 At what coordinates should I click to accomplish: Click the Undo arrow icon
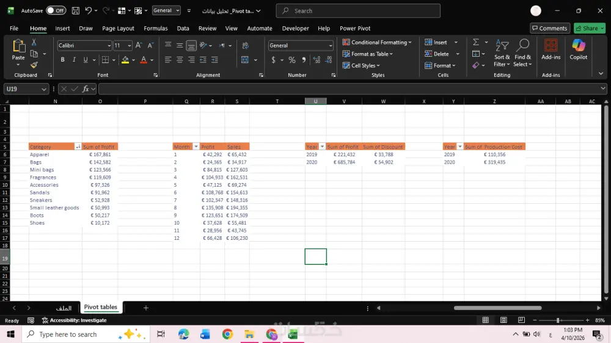point(89,11)
